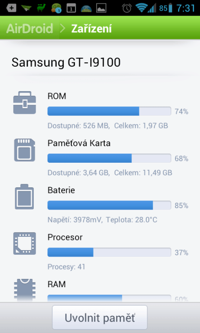The width and height of the screenshot is (200, 333).
Task: Tap the alarm clock status icon
Action: click(127, 8)
